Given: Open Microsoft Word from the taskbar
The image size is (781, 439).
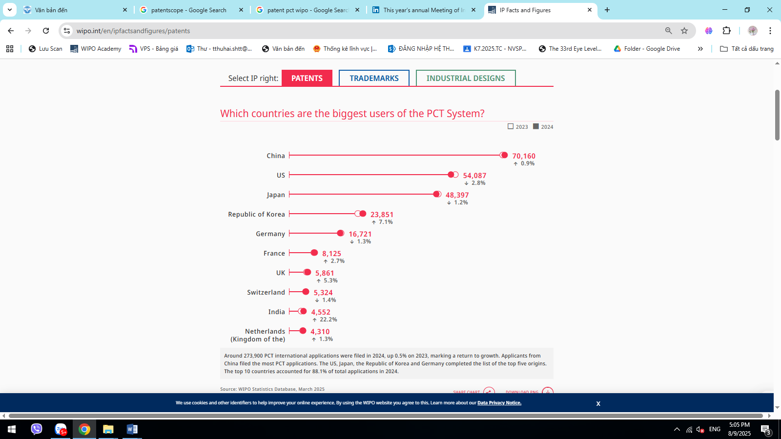Looking at the screenshot, I should pyautogui.click(x=132, y=429).
